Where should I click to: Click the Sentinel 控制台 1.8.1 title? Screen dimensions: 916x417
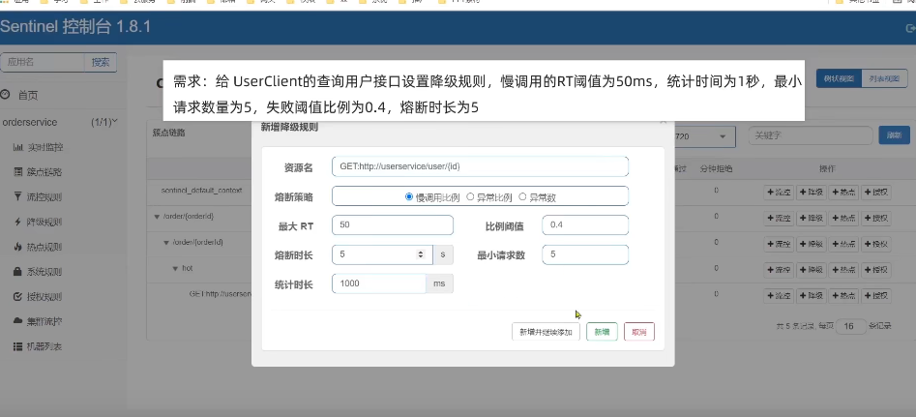point(75,26)
